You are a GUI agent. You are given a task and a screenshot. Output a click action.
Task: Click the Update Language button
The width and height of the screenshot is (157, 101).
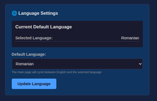(x=34, y=84)
